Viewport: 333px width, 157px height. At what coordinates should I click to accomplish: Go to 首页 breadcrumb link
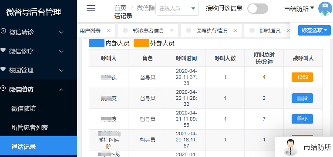[120, 8]
